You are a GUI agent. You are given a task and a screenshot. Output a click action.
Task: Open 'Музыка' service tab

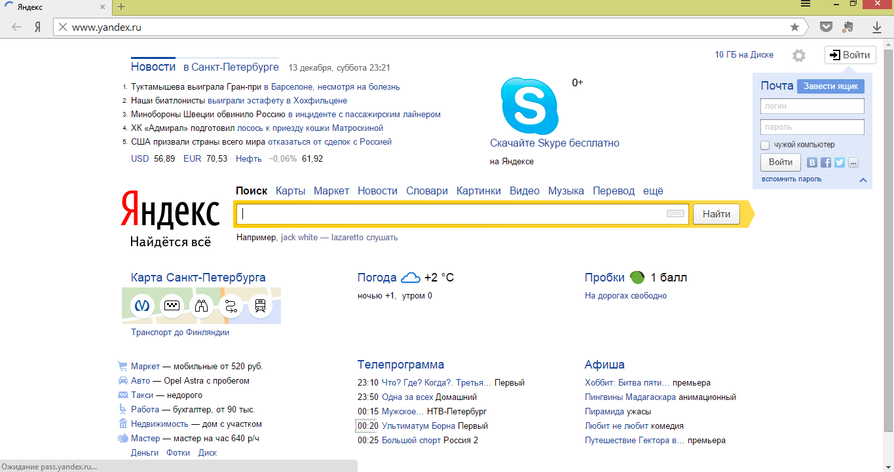click(x=566, y=191)
